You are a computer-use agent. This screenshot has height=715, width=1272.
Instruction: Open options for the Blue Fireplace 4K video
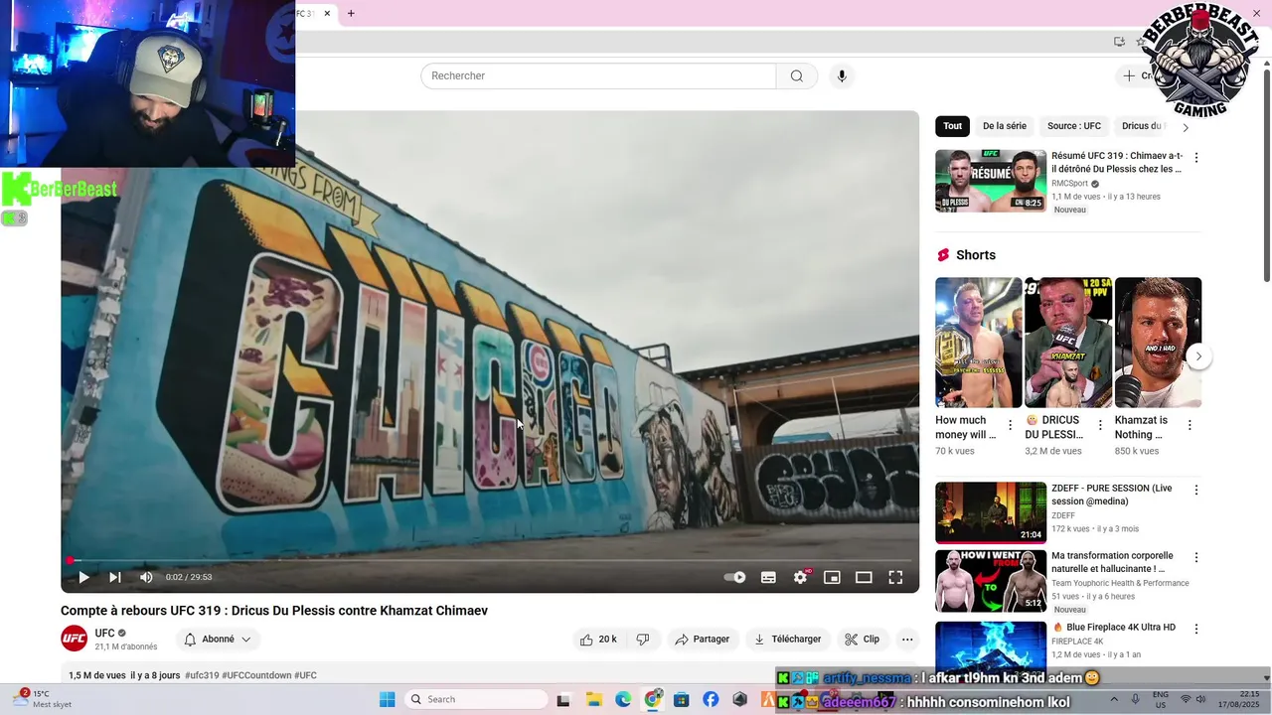coord(1196,629)
